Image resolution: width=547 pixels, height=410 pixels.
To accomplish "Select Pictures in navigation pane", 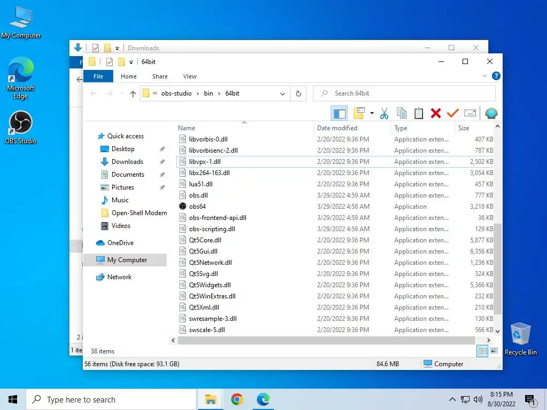I will [x=122, y=187].
